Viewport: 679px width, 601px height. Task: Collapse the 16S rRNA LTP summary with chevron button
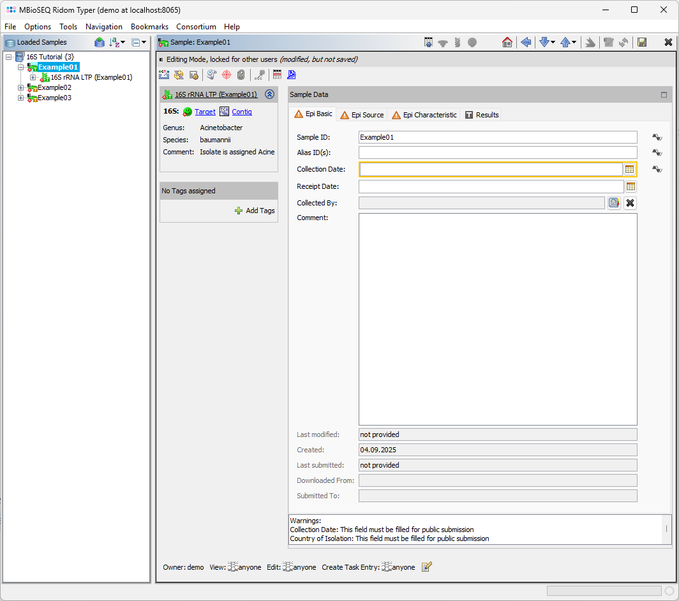[269, 94]
